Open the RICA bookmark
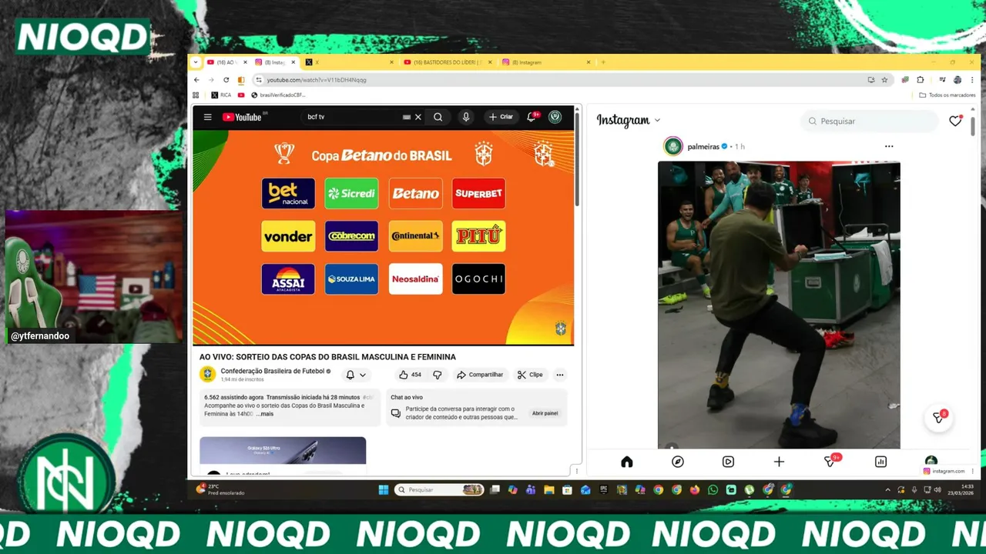986x554 pixels. 221,95
